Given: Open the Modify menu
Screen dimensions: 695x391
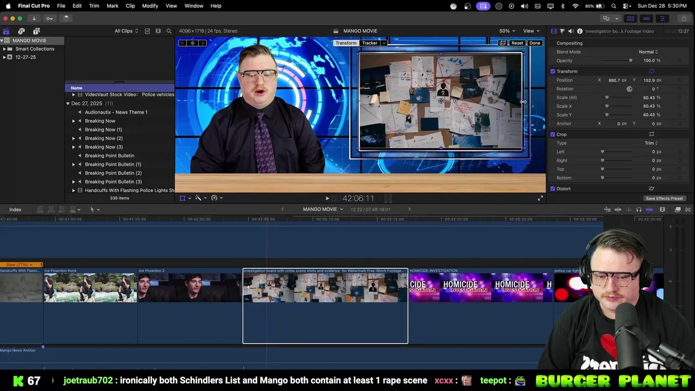Looking at the screenshot, I should (150, 5).
